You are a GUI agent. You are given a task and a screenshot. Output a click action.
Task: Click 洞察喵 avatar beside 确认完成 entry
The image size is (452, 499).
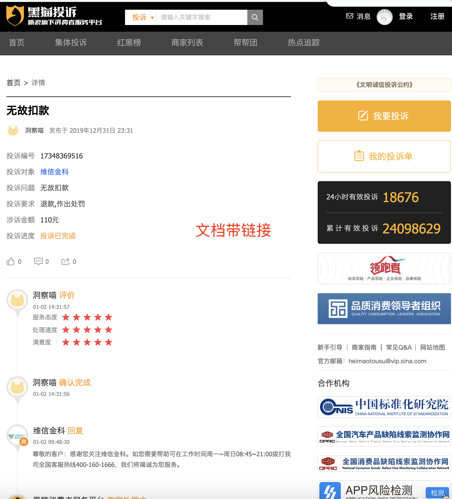click(17, 387)
